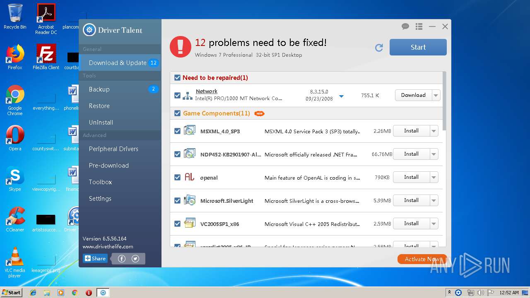Click the Network driver name link
Screen dimensions: 530x298
[207, 91]
